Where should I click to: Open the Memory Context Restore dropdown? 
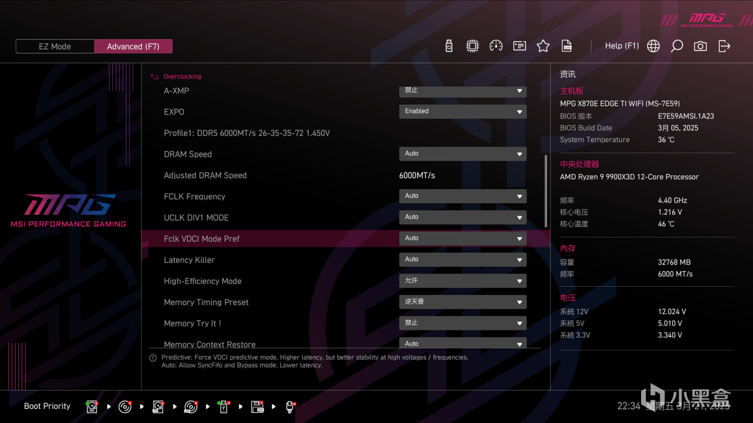(463, 343)
